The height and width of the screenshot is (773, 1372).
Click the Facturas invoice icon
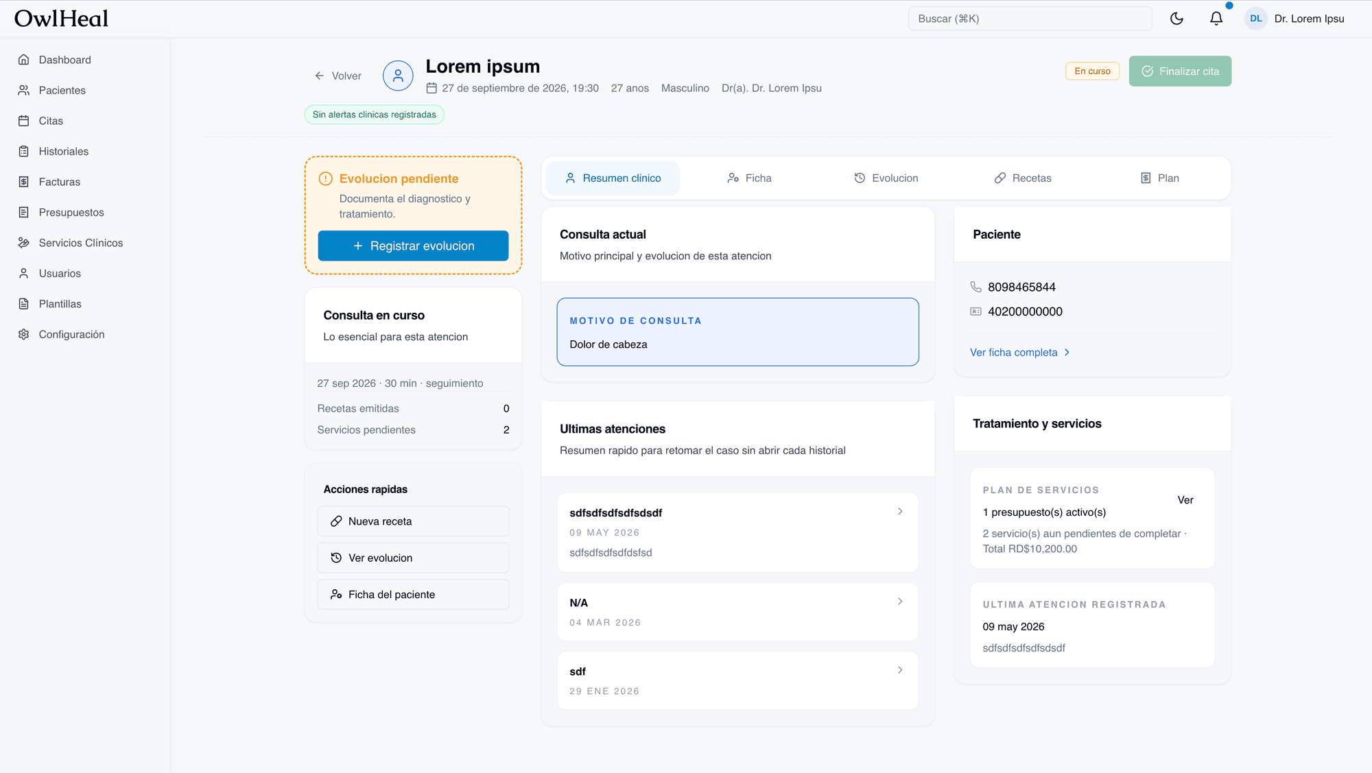[24, 182]
